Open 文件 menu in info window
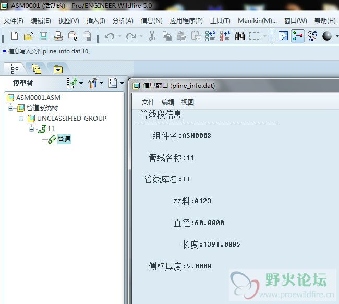 148,102
